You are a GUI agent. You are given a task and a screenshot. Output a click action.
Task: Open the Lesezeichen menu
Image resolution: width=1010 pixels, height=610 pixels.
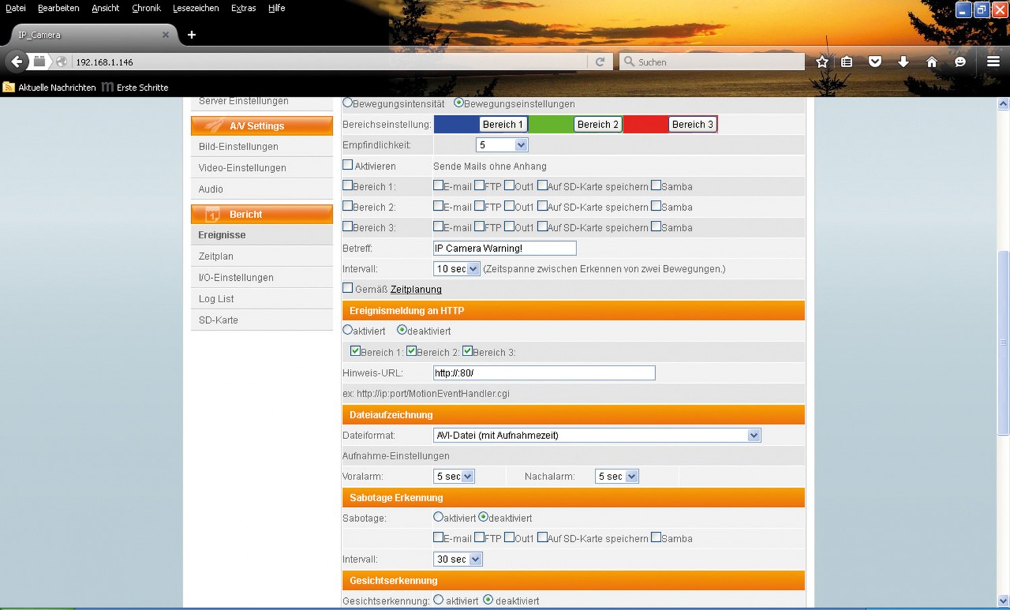click(x=196, y=8)
